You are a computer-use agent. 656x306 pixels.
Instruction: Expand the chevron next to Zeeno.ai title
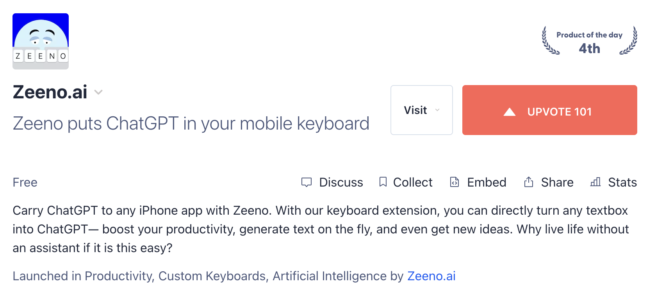98,93
